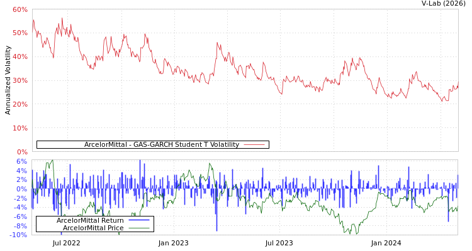The width and height of the screenshot is (472, 251).
Task: Click the 30% label on the volatility axis
Action: (20, 80)
